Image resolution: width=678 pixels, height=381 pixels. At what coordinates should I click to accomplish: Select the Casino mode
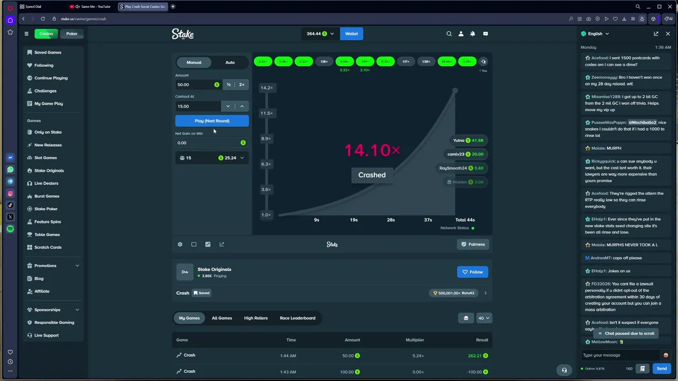click(46, 34)
